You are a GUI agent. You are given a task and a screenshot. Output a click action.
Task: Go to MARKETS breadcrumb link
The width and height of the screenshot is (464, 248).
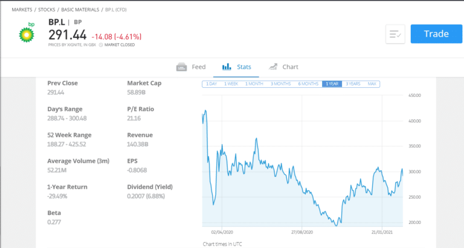22,10
